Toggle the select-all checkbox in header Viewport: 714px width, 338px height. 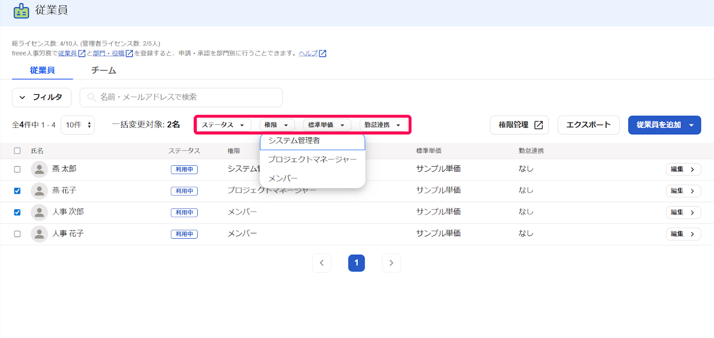coord(17,151)
